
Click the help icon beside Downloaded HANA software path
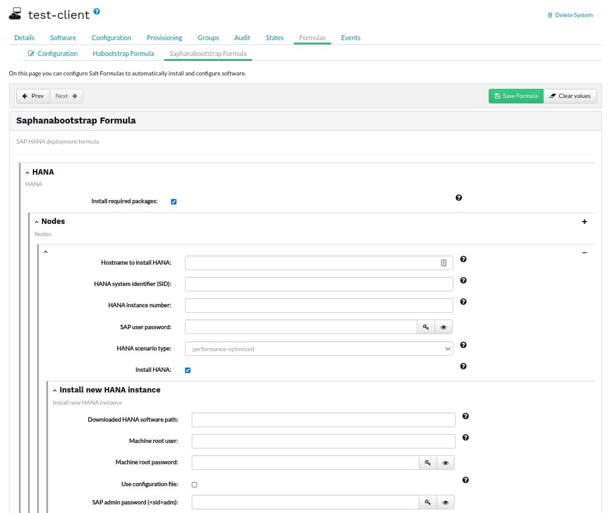click(x=466, y=416)
